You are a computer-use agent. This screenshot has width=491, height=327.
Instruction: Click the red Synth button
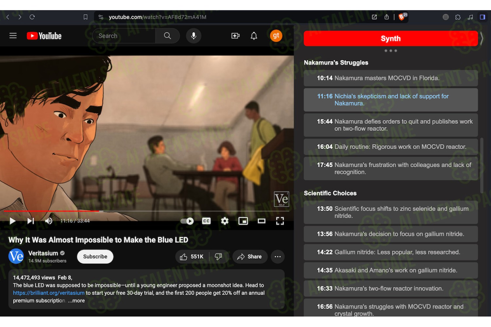[x=391, y=39]
